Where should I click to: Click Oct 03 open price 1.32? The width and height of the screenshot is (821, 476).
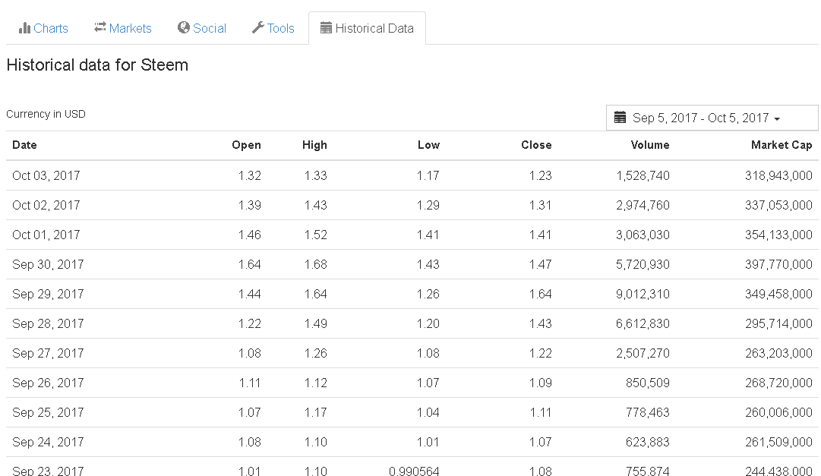click(x=249, y=175)
